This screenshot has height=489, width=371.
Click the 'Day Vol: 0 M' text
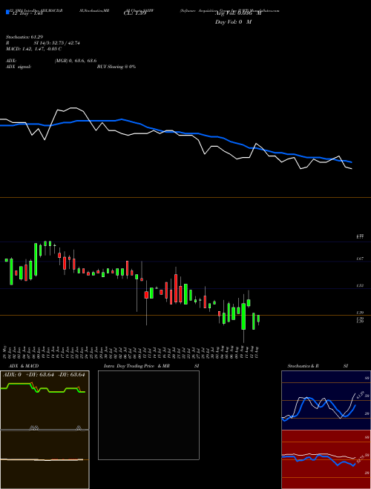click(x=233, y=22)
